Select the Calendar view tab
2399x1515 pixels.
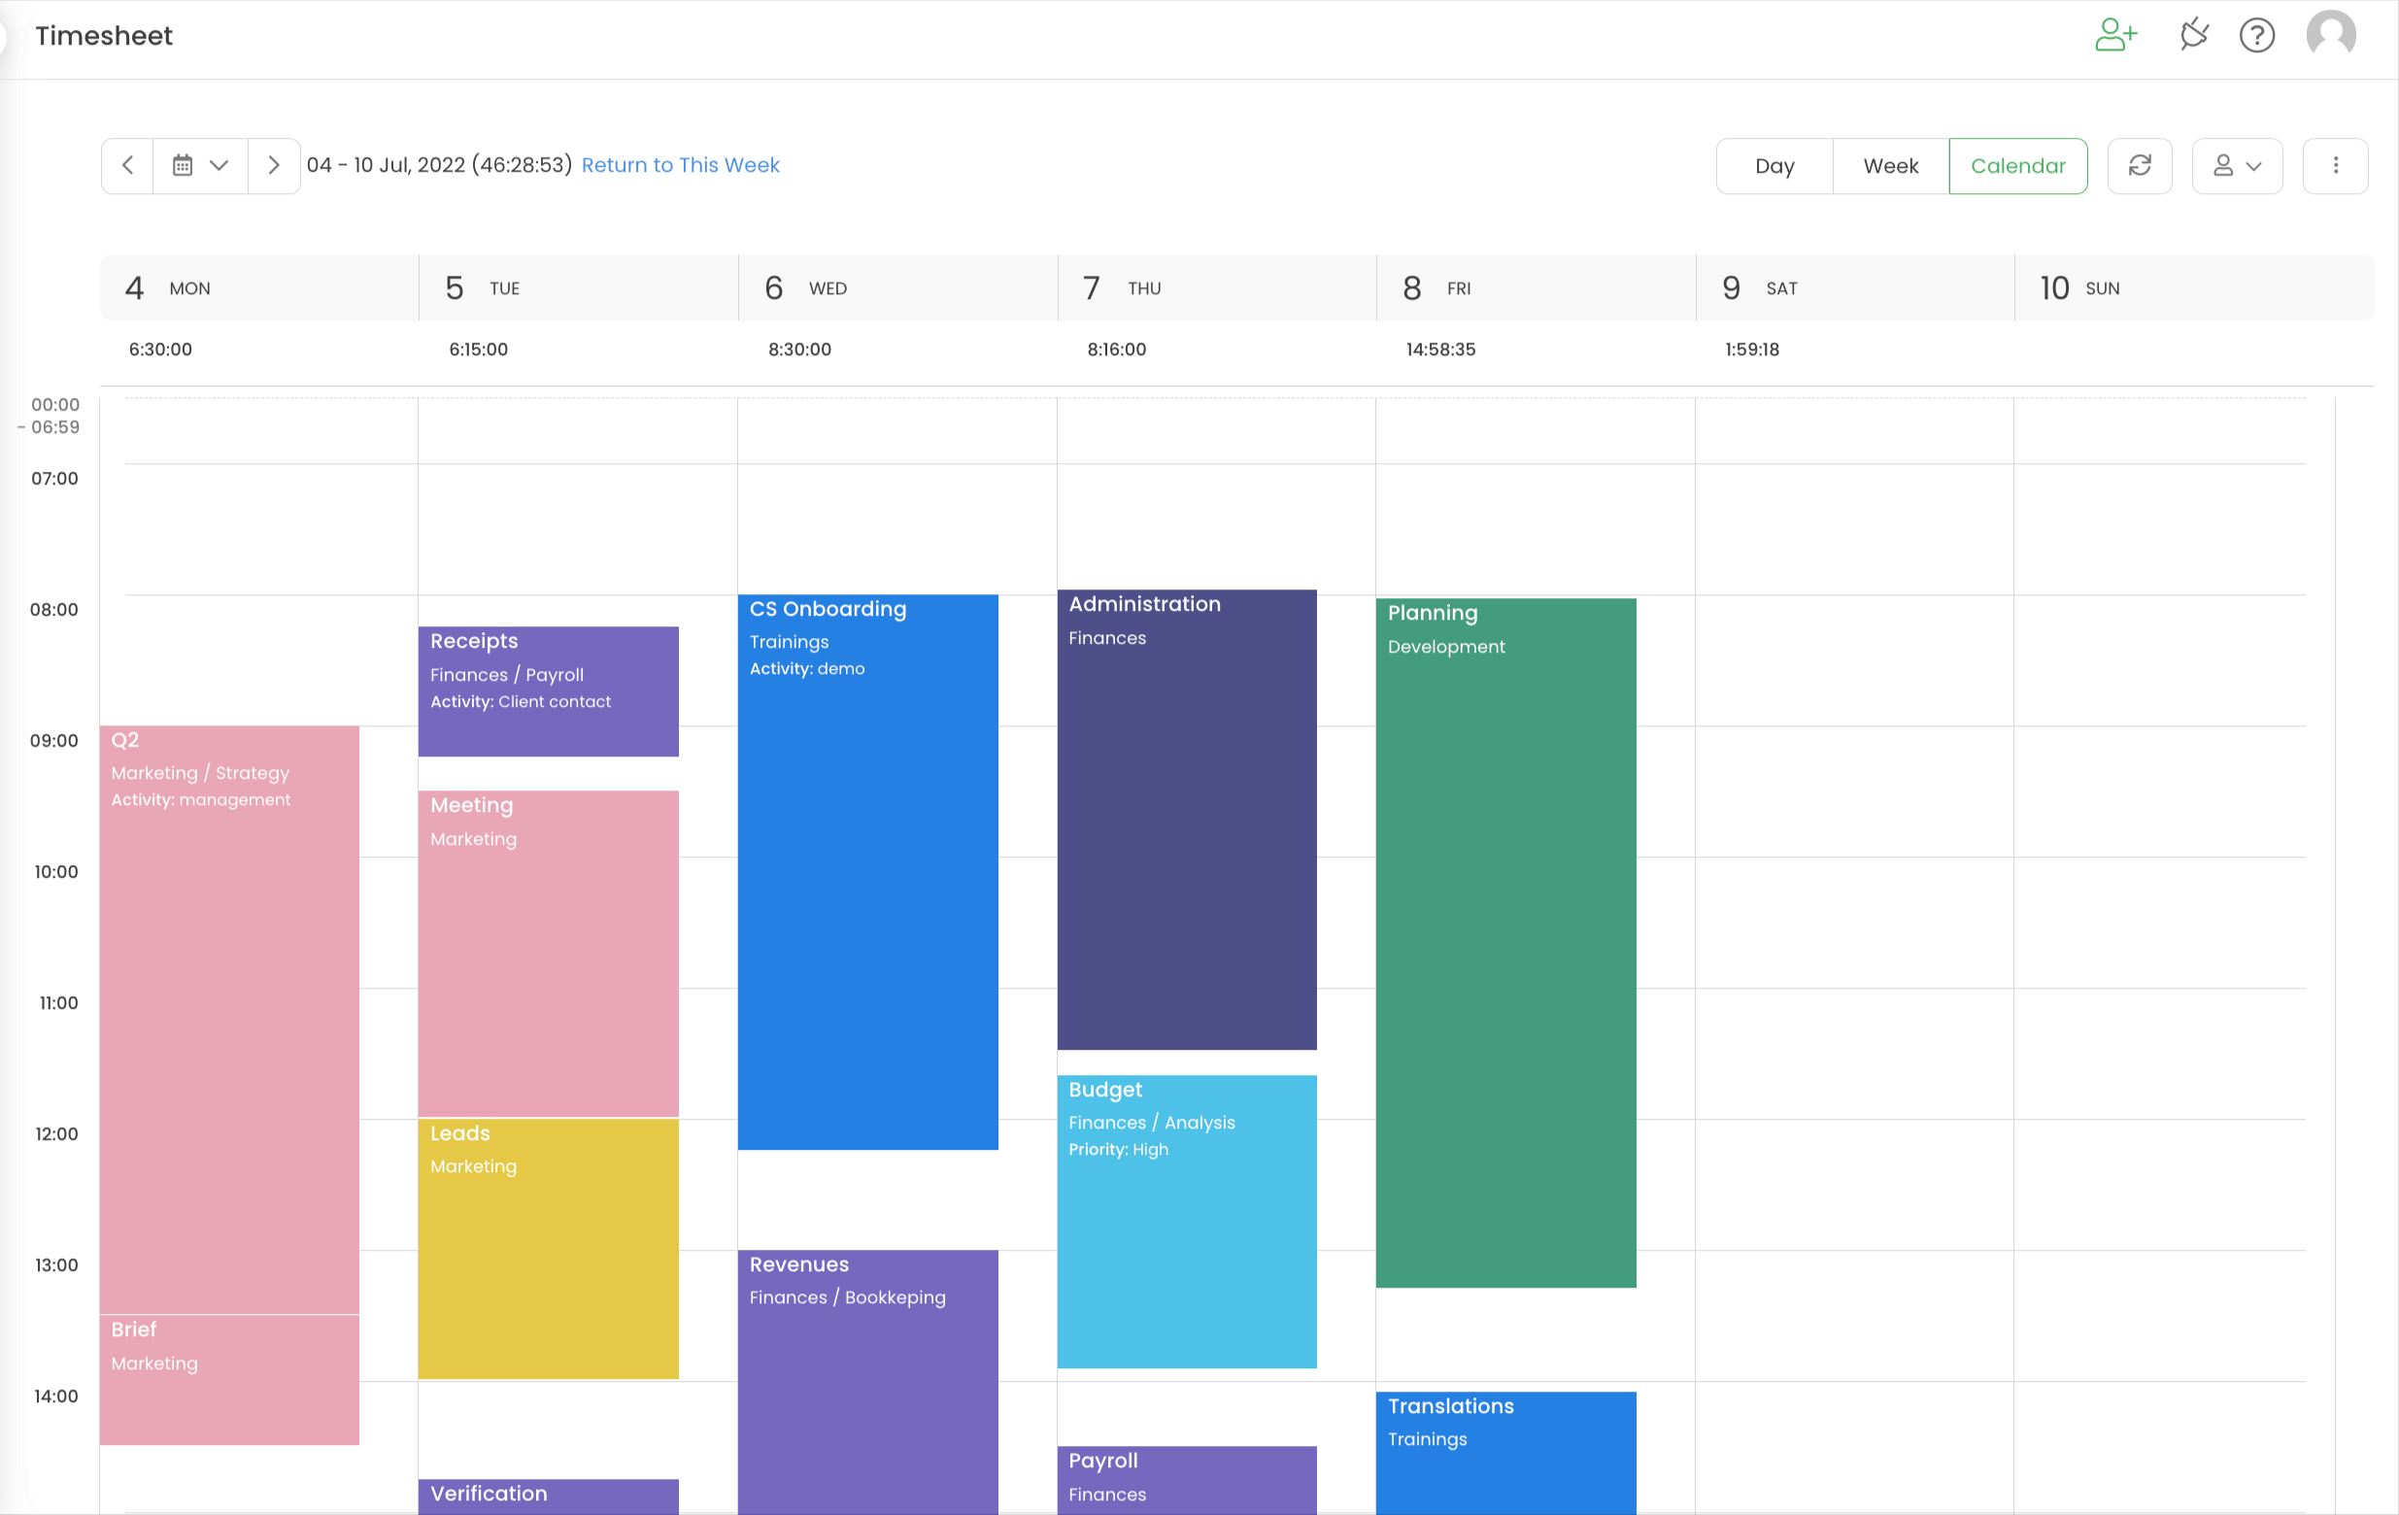(2017, 166)
